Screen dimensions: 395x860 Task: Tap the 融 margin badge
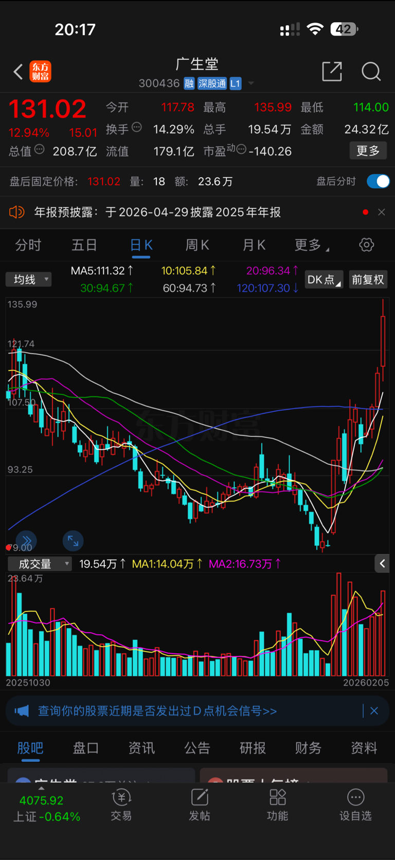[189, 83]
